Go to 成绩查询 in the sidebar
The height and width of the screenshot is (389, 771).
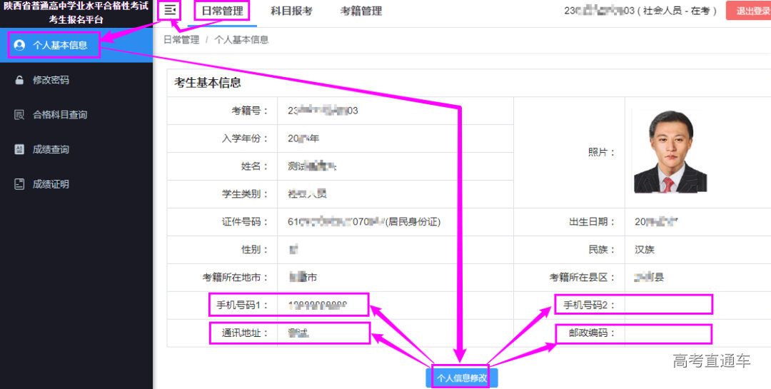(51, 150)
